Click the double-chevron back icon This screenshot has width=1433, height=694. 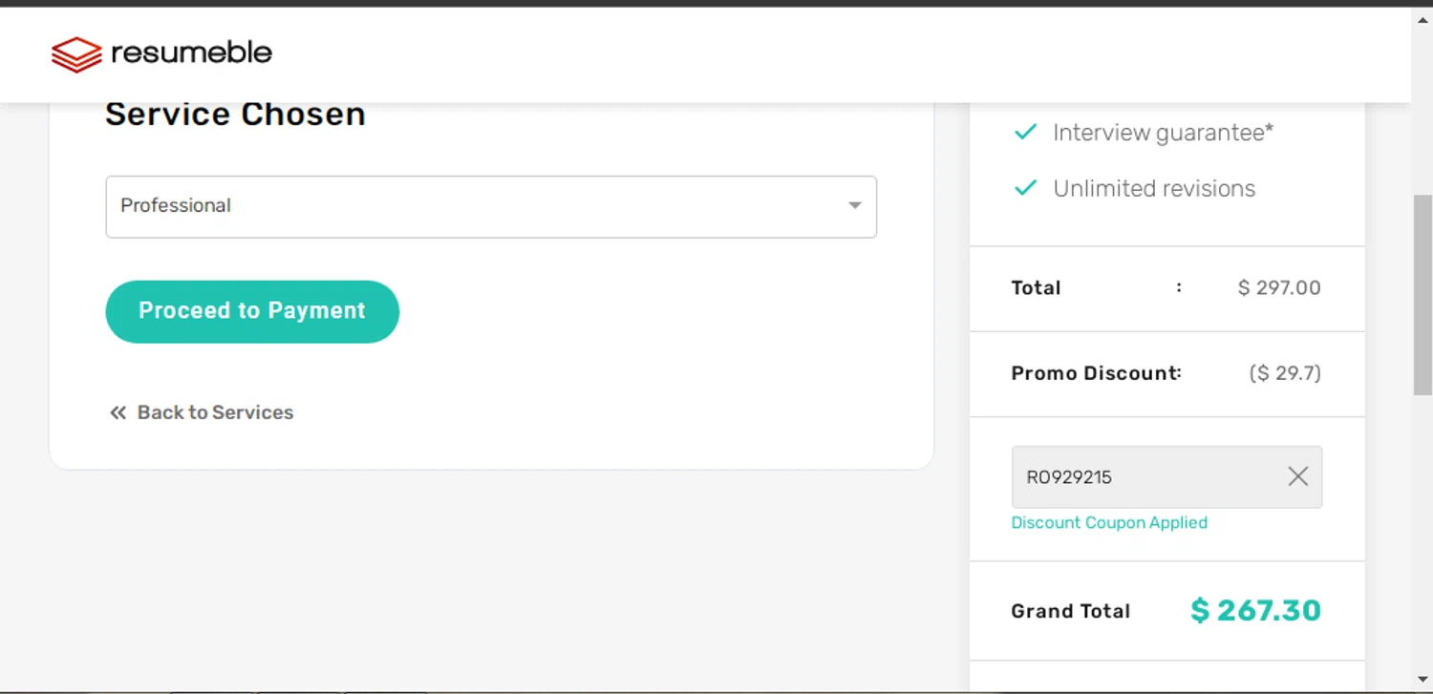click(118, 412)
